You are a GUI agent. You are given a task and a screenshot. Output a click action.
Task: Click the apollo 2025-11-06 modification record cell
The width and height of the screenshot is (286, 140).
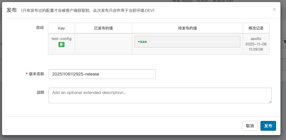256,44
